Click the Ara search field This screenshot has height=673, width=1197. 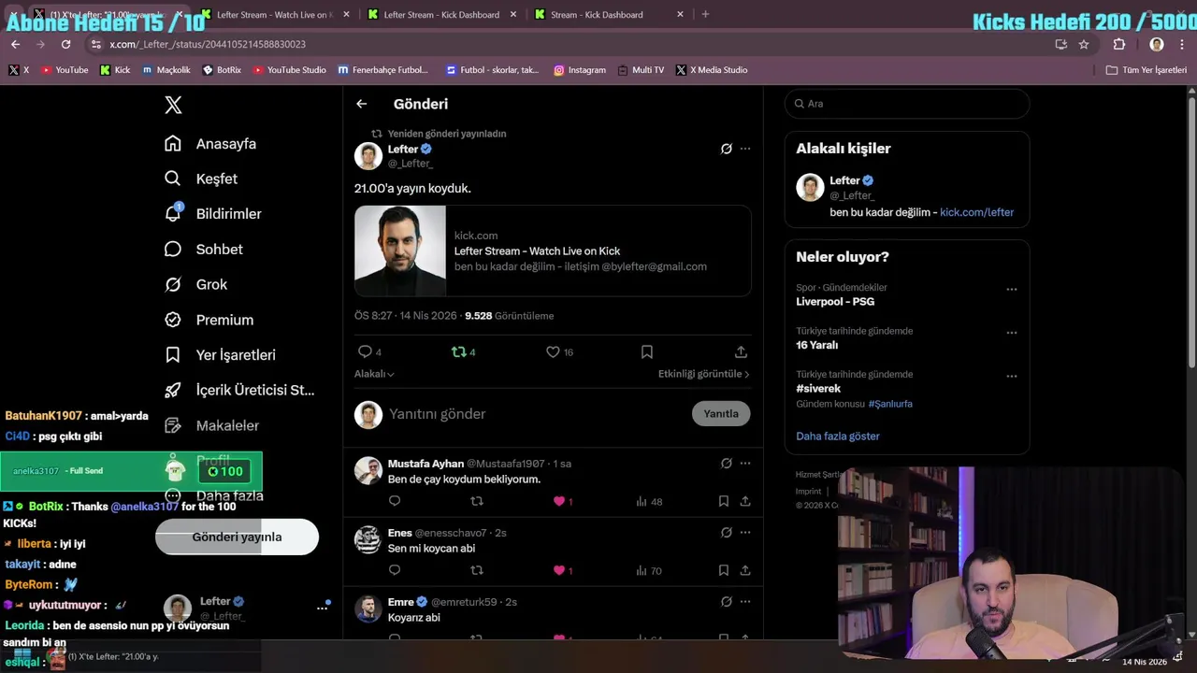pos(907,104)
